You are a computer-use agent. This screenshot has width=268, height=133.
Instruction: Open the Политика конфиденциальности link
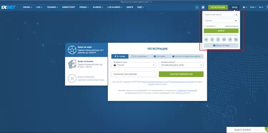point(154,82)
